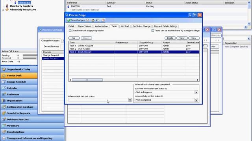This screenshot has width=252, height=141.
Task: Click the Predecessor column header
Action: coord(126,43)
